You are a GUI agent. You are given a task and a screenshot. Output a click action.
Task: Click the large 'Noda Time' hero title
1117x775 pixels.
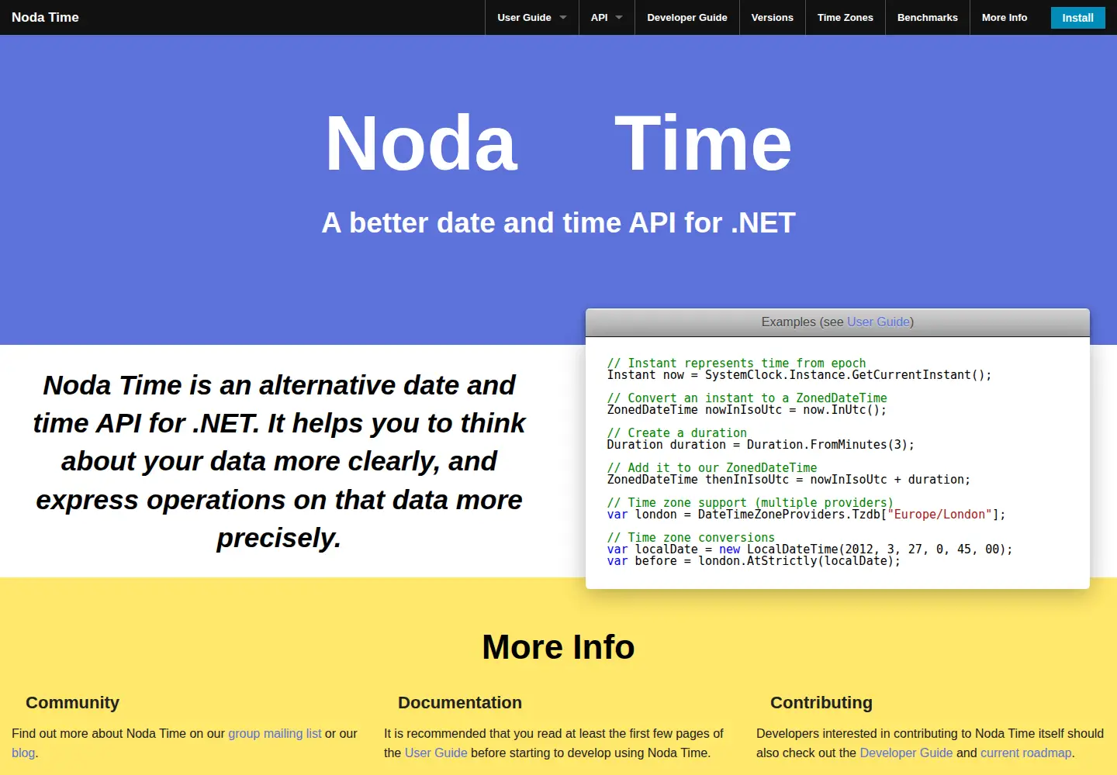pyautogui.click(x=558, y=143)
